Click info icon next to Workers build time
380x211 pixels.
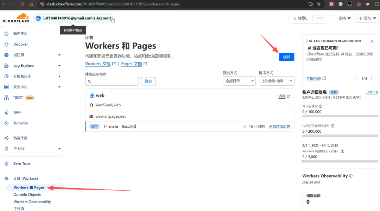coord(342,151)
